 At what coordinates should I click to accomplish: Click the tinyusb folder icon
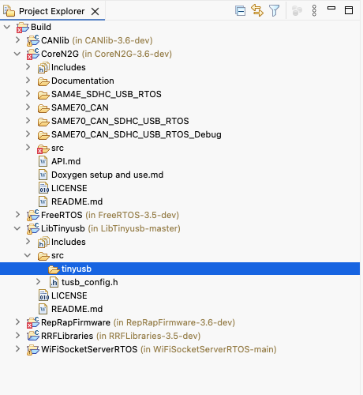[x=54, y=269]
